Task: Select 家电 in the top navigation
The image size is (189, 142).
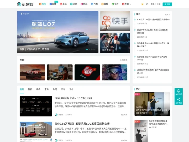Action: tap(74, 4)
